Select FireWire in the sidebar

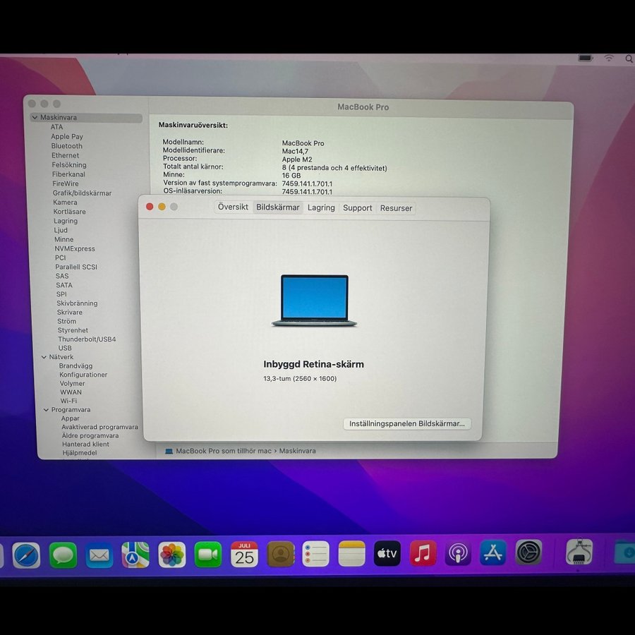[x=65, y=183]
